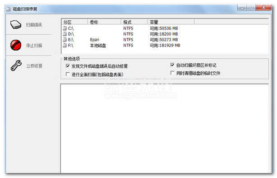Image resolution: width=277 pixels, height=178 pixels.
Task: Sort by the 格式 column header
Action: pos(134,22)
